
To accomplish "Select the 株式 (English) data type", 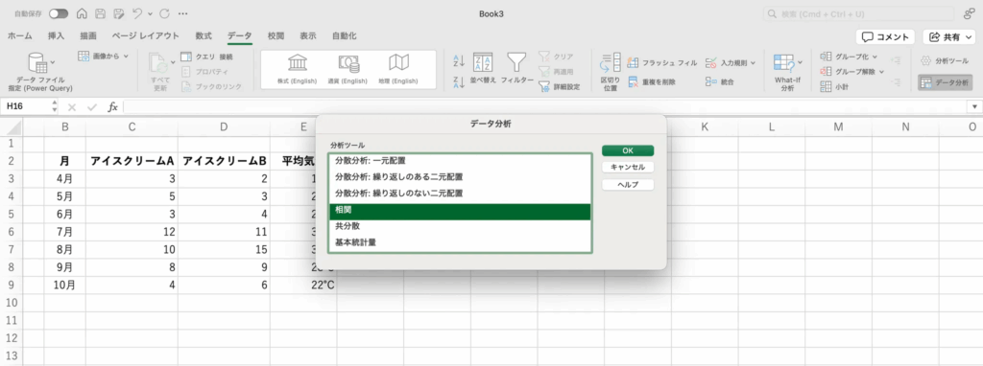I will point(298,69).
